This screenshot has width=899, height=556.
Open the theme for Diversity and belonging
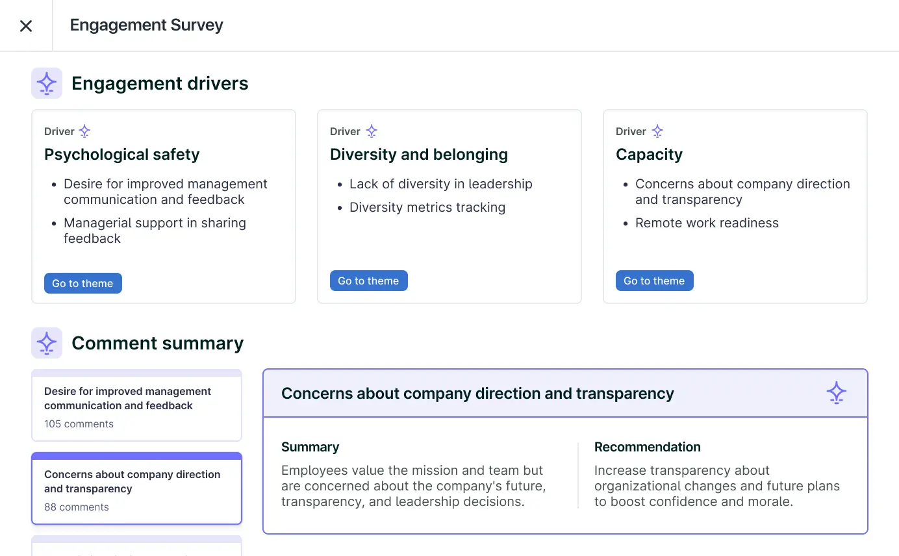click(368, 280)
